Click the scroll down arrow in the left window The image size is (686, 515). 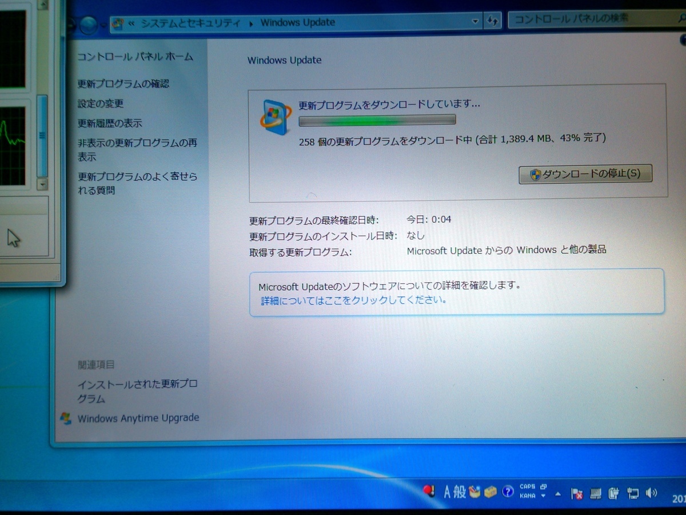pos(42,184)
